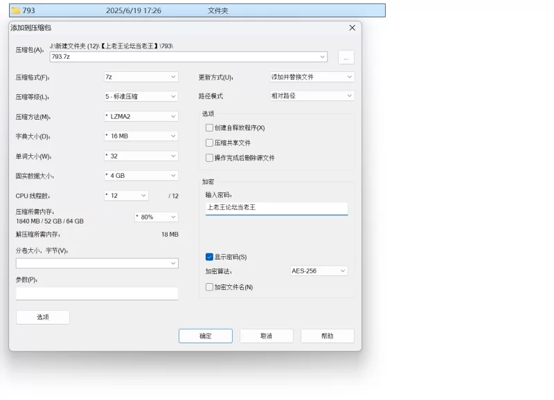Click the browse '...' button beside archive name

(x=346, y=57)
